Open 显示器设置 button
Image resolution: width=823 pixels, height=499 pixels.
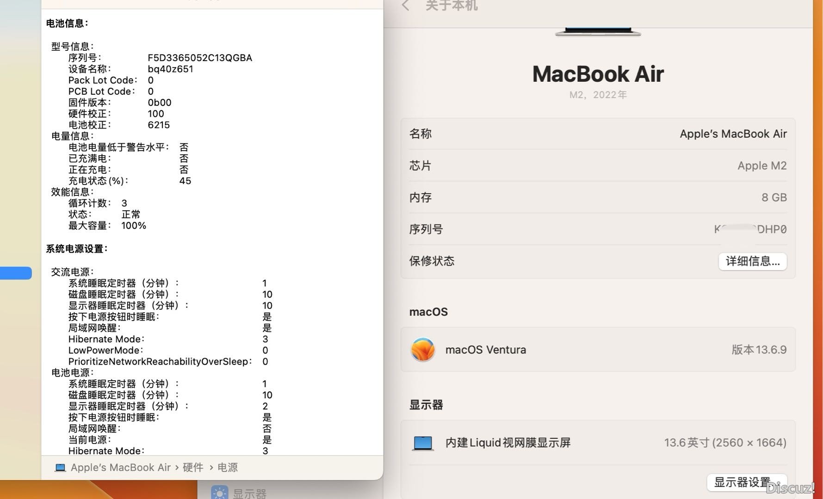coord(747,482)
